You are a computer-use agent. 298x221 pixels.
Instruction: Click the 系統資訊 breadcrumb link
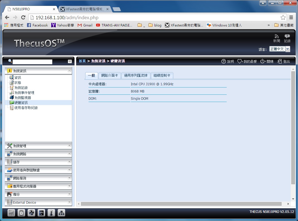pos(98,61)
